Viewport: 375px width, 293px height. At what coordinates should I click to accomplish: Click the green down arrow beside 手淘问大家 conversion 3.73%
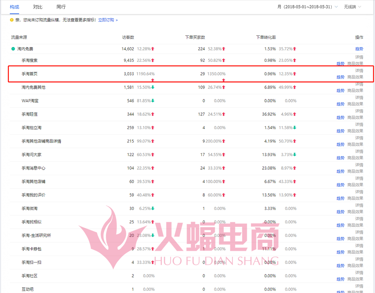(294, 155)
